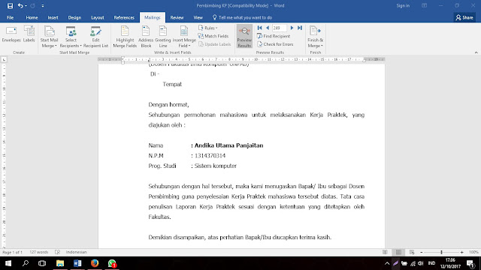This screenshot has height=270, width=481.
Task: Click the Undo arrow icon
Action: pos(20,5)
